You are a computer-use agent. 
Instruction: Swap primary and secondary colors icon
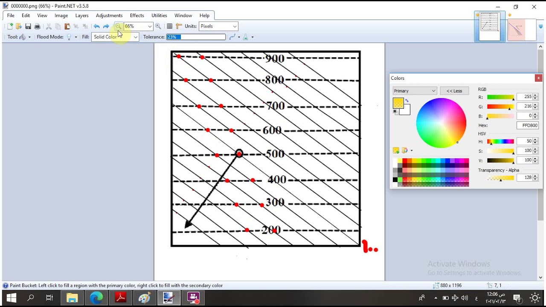pyautogui.click(x=407, y=101)
